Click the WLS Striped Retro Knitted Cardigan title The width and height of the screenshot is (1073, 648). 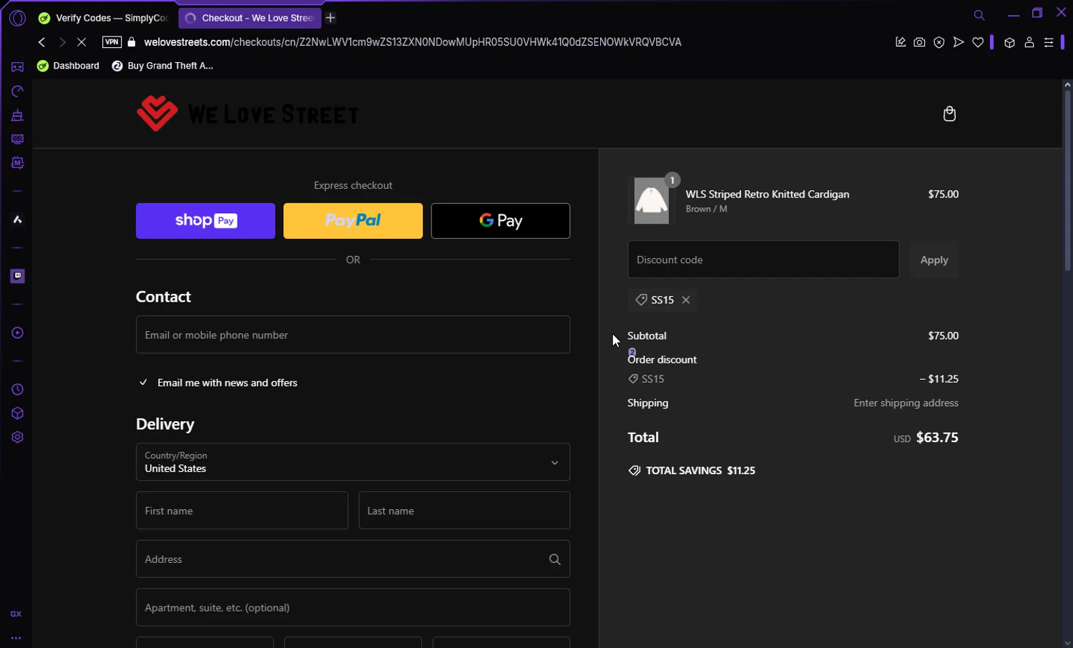[x=768, y=195]
